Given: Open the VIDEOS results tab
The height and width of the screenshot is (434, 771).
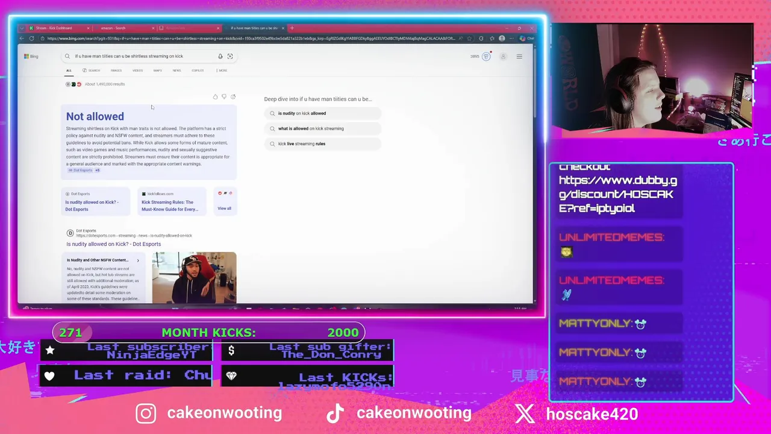Looking at the screenshot, I should pyautogui.click(x=137, y=71).
